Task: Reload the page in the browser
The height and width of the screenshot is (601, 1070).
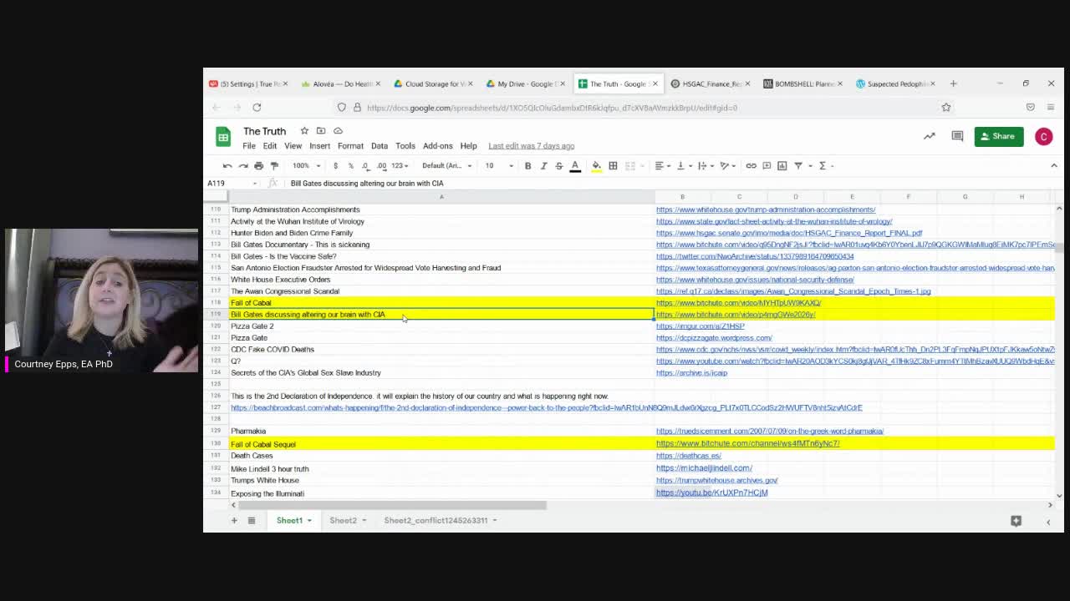Action: click(257, 107)
